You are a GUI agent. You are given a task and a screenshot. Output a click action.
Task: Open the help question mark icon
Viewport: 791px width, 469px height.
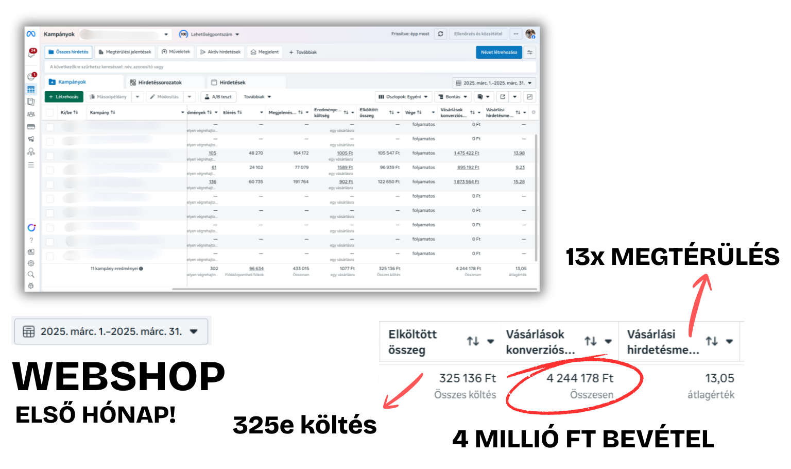[x=31, y=240]
